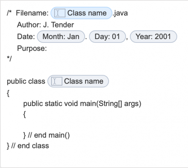Viewport: 188px width, 168px height.
Task: Click the Filename: label text
Action: pyautogui.click(x=32, y=13)
